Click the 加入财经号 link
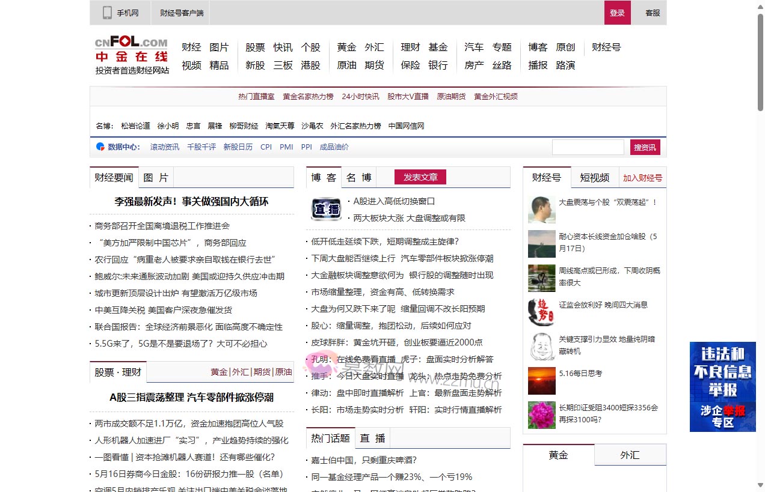Image resolution: width=765 pixels, height=492 pixels. pyautogui.click(x=643, y=178)
